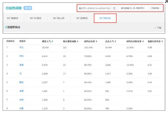Open the search term 配送 link

[x=21, y=82]
